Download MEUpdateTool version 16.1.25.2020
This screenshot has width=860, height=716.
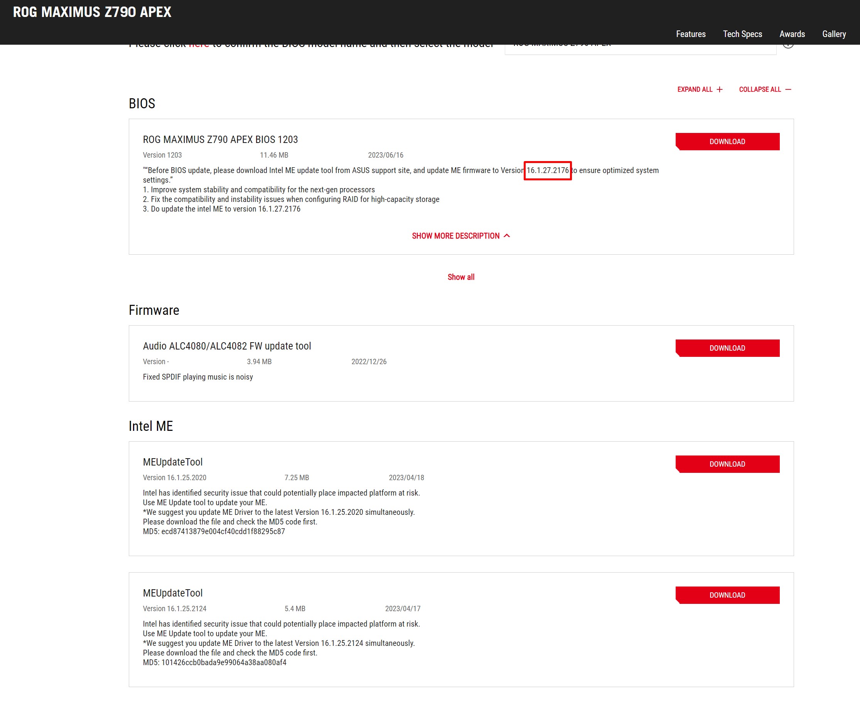[x=727, y=464]
